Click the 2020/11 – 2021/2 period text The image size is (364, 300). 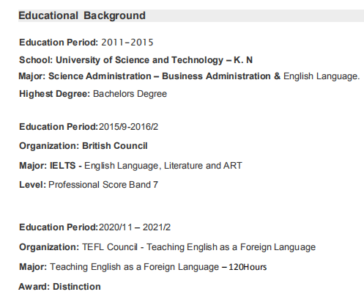point(135,227)
